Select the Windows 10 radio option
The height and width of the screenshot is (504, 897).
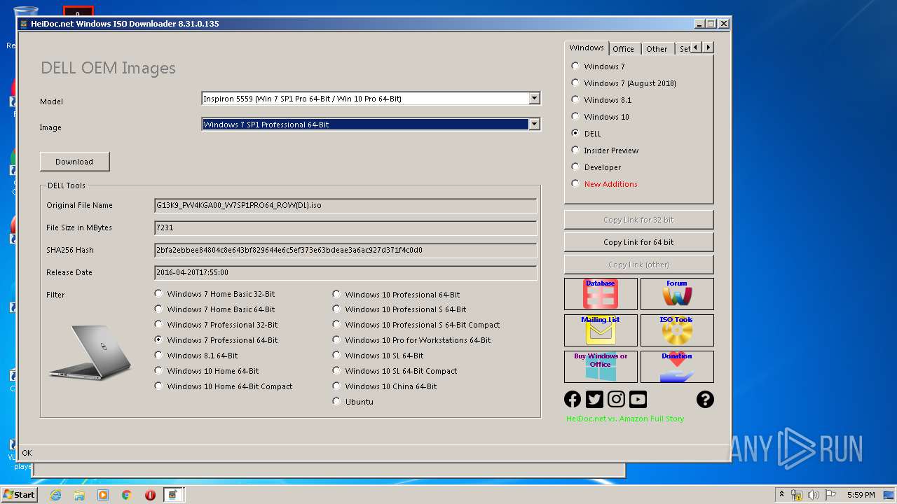click(x=601, y=117)
